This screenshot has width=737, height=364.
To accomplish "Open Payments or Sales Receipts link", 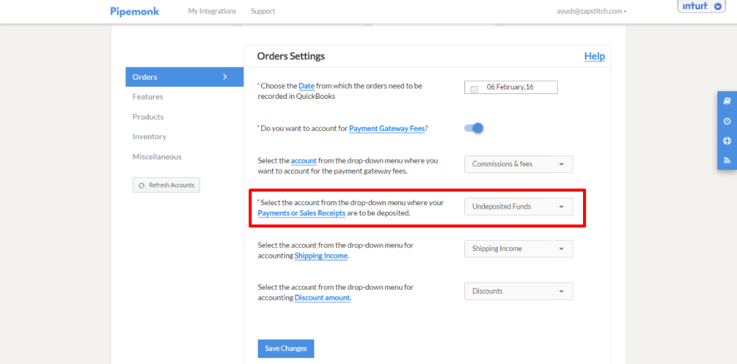I will point(301,213).
